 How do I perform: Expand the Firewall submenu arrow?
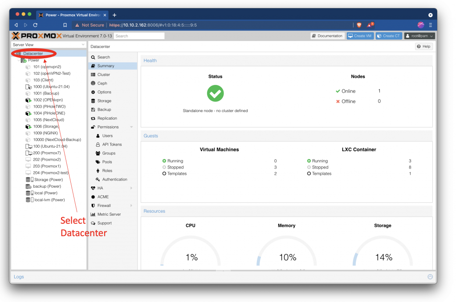pos(131,205)
